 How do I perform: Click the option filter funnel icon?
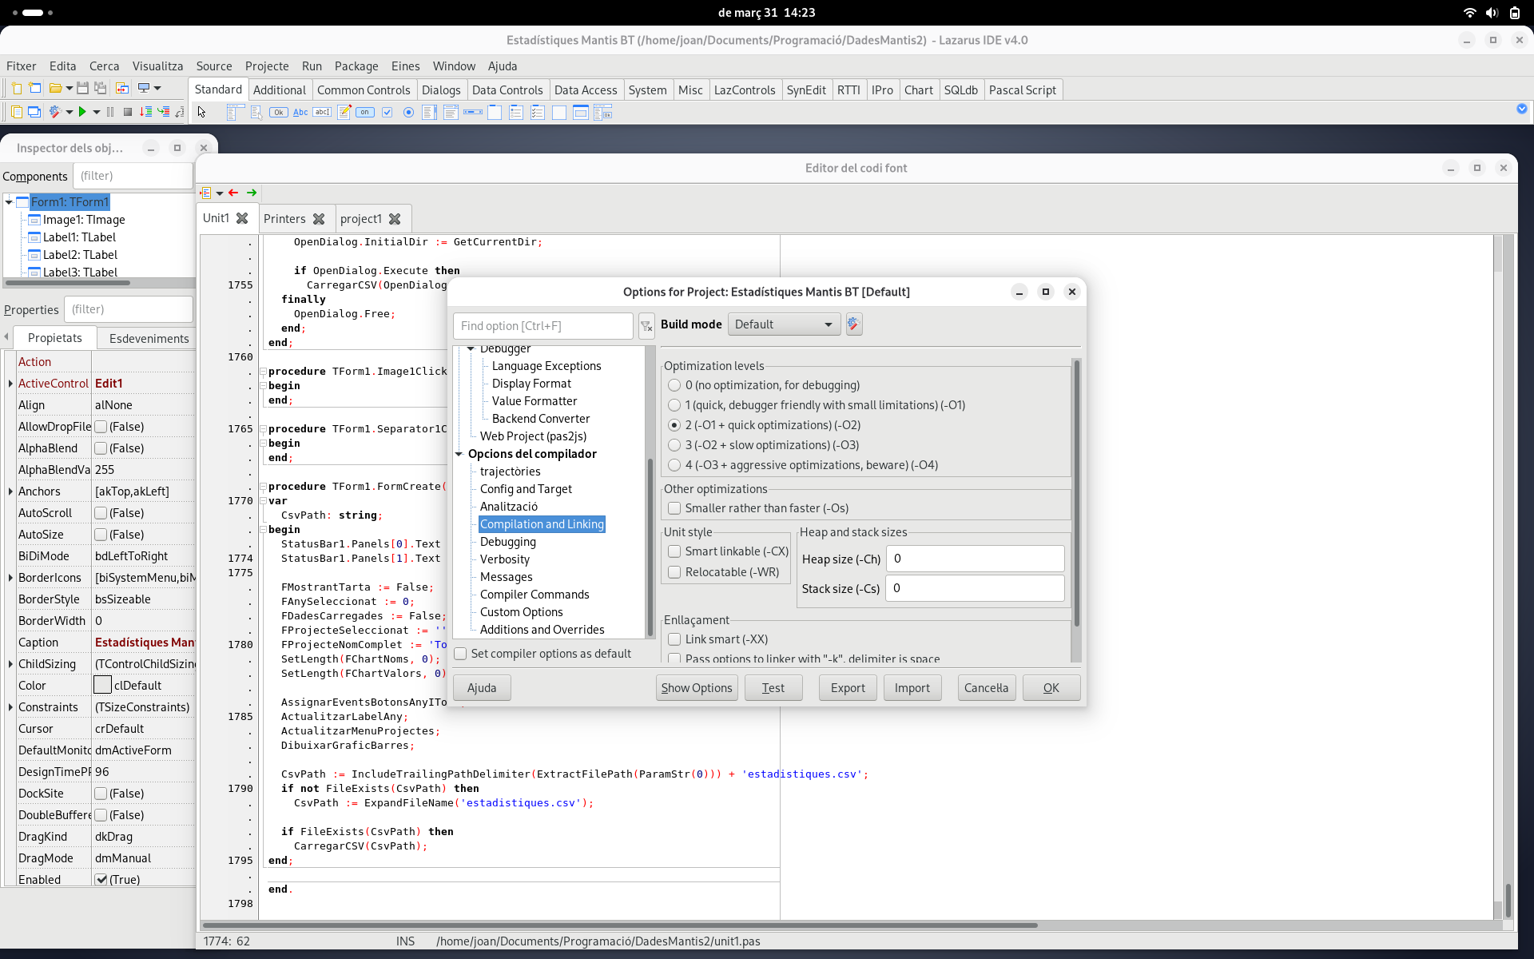point(646,326)
